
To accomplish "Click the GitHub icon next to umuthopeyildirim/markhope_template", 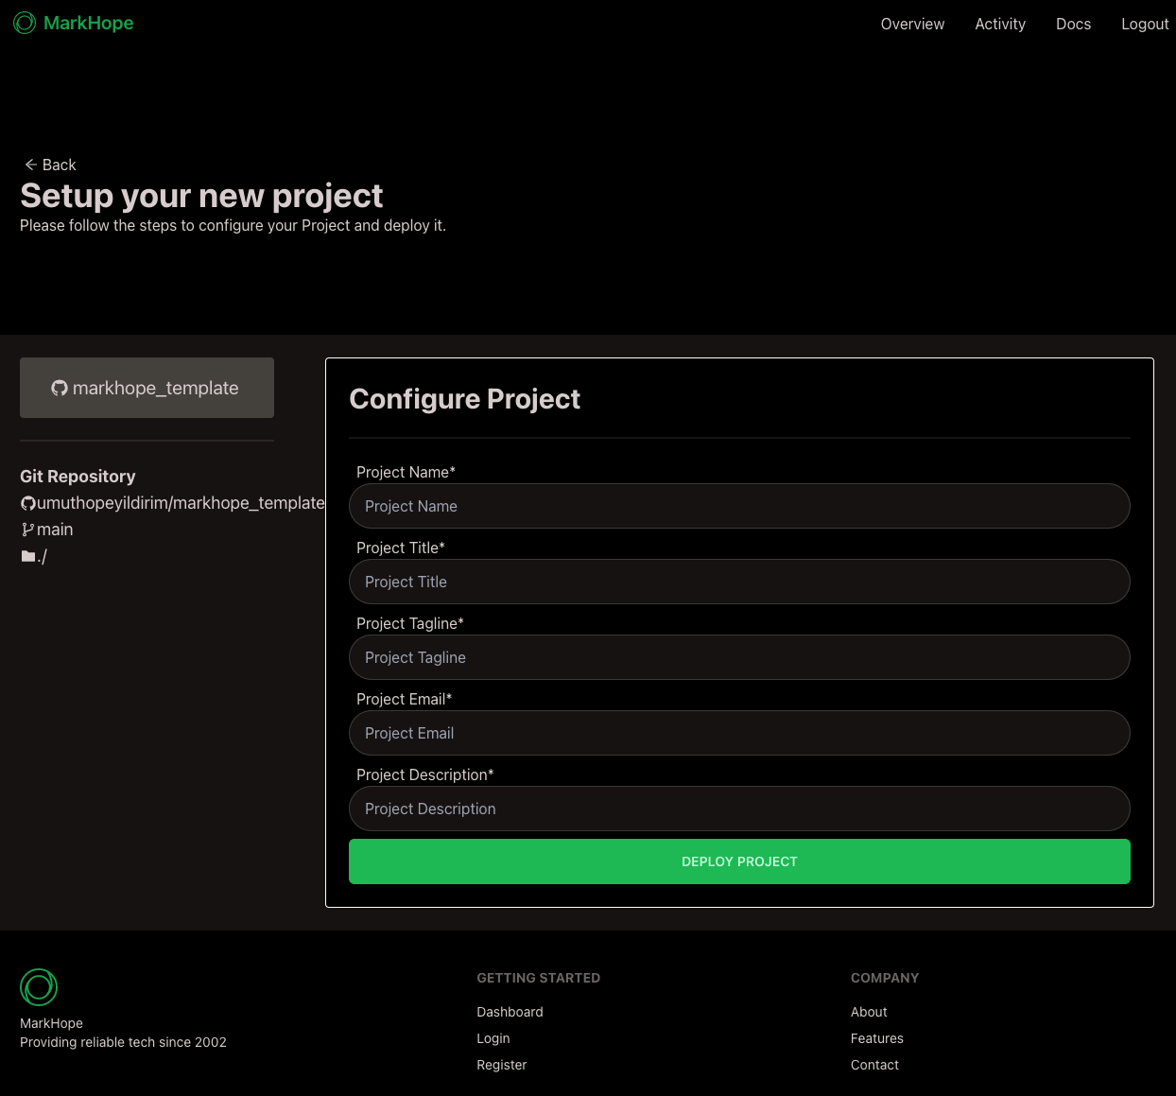I will (28, 503).
